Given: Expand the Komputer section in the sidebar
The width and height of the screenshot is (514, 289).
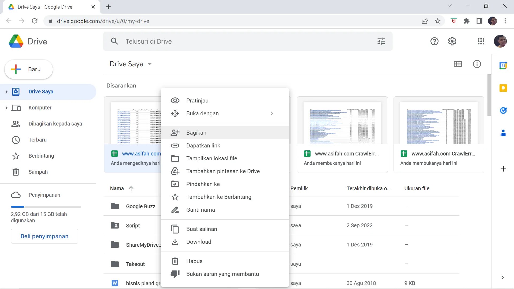Looking at the screenshot, I should pyautogui.click(x=6, y=108).
